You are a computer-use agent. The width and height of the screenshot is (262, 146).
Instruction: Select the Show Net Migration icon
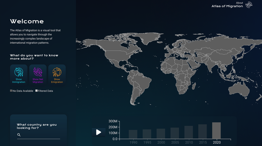[38, 72]
